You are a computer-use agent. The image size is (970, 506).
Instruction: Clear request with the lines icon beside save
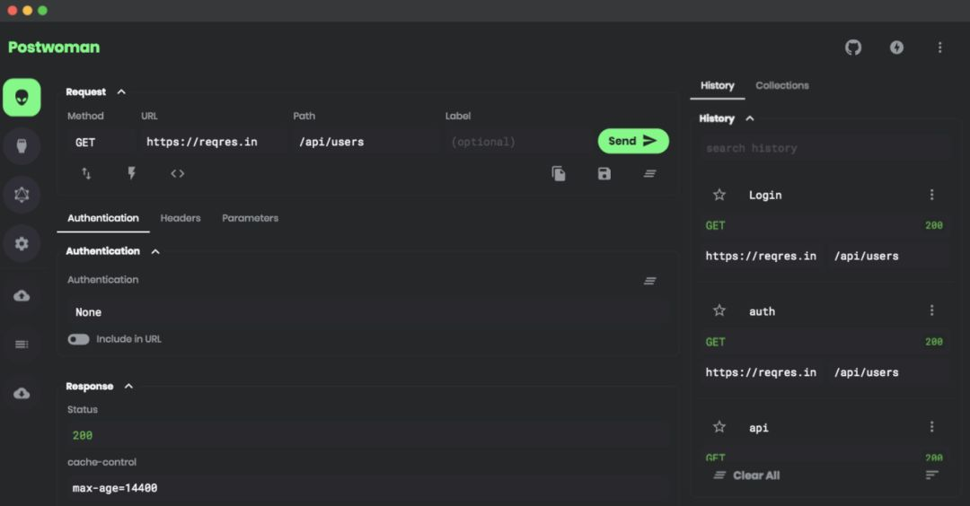coord(649,174)
